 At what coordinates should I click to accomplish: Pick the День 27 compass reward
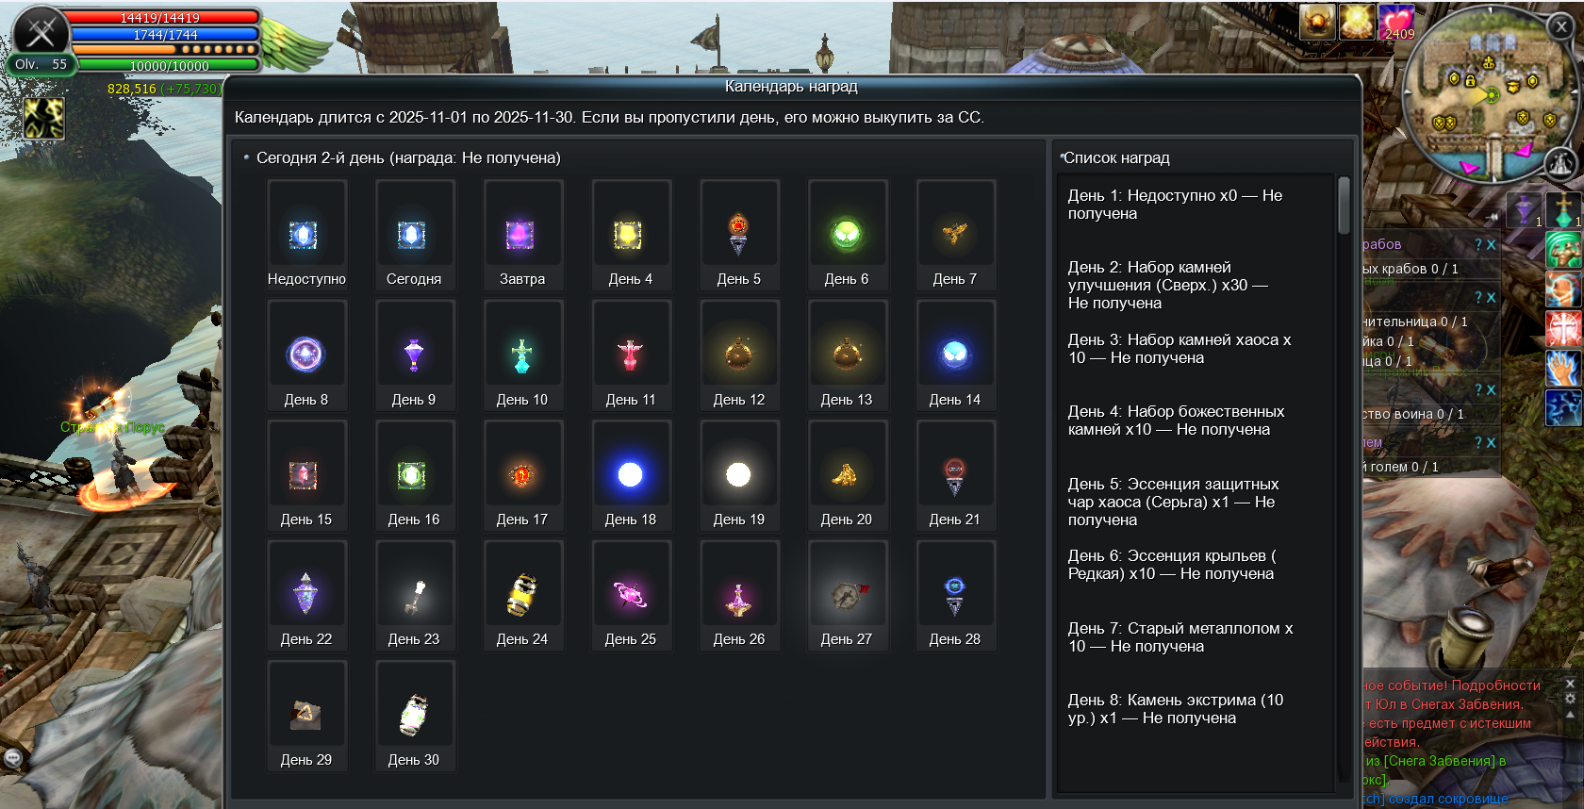coord(846,595)
